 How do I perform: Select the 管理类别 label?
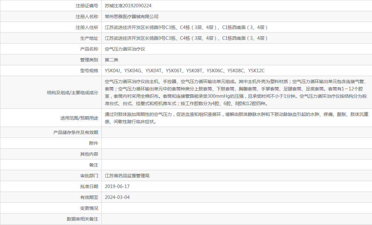point(89,60)
